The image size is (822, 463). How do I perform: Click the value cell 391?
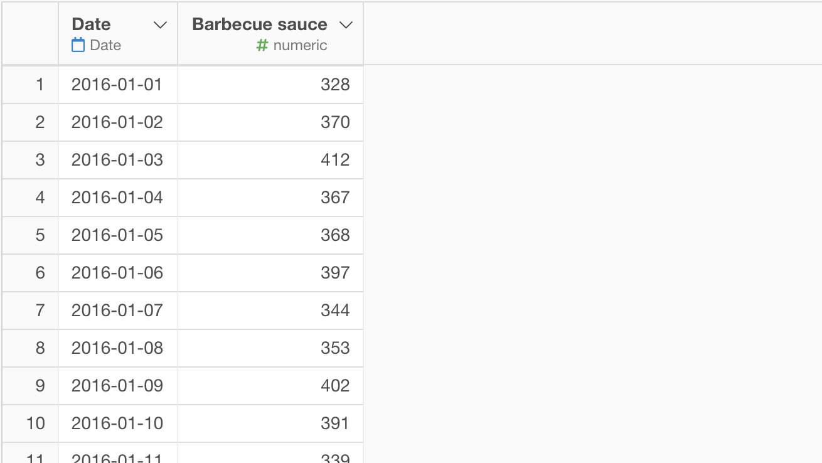pyautogui.click(x=270, y=423)
